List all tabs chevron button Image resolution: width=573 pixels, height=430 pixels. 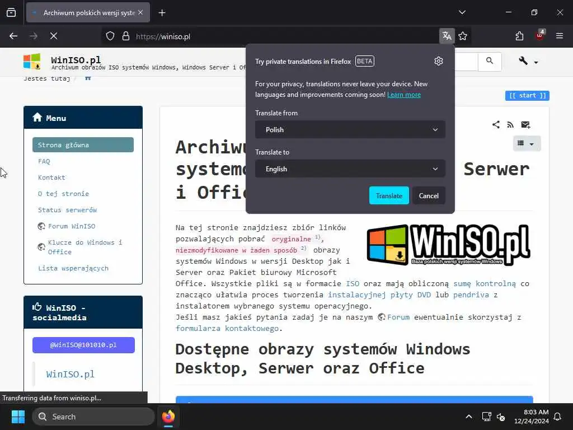pos(462,12)
